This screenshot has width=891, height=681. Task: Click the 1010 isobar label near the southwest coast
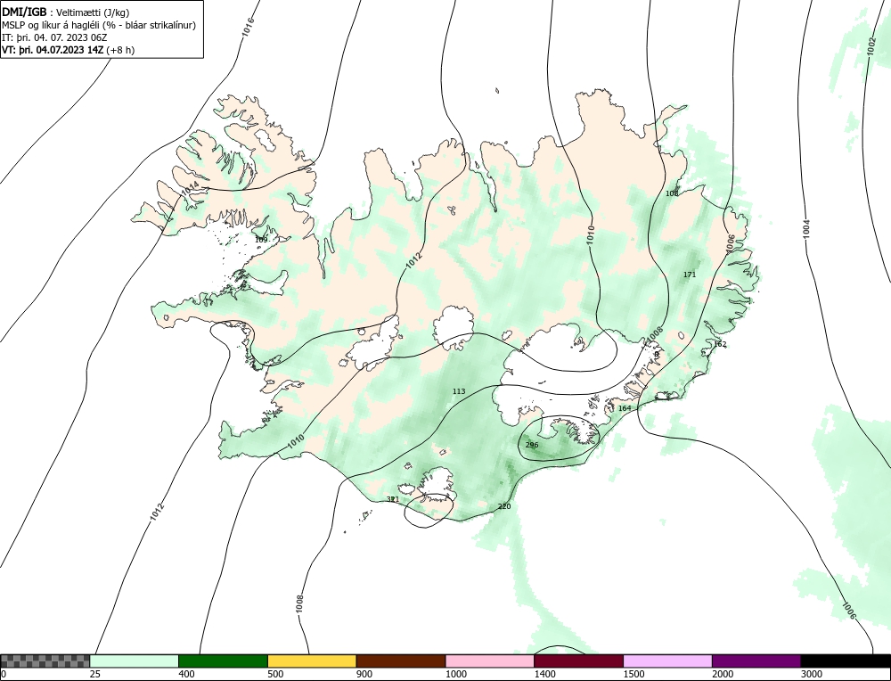(296, 441)
